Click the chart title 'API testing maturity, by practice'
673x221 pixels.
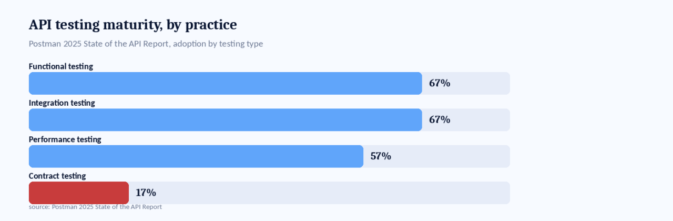click(132, 25)
